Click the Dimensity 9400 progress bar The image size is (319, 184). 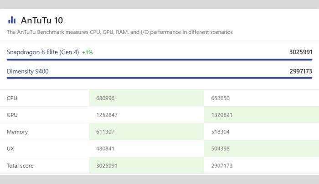(x=159, y=78)
